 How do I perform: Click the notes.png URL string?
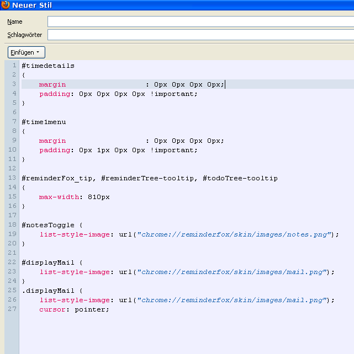point(235,234)
